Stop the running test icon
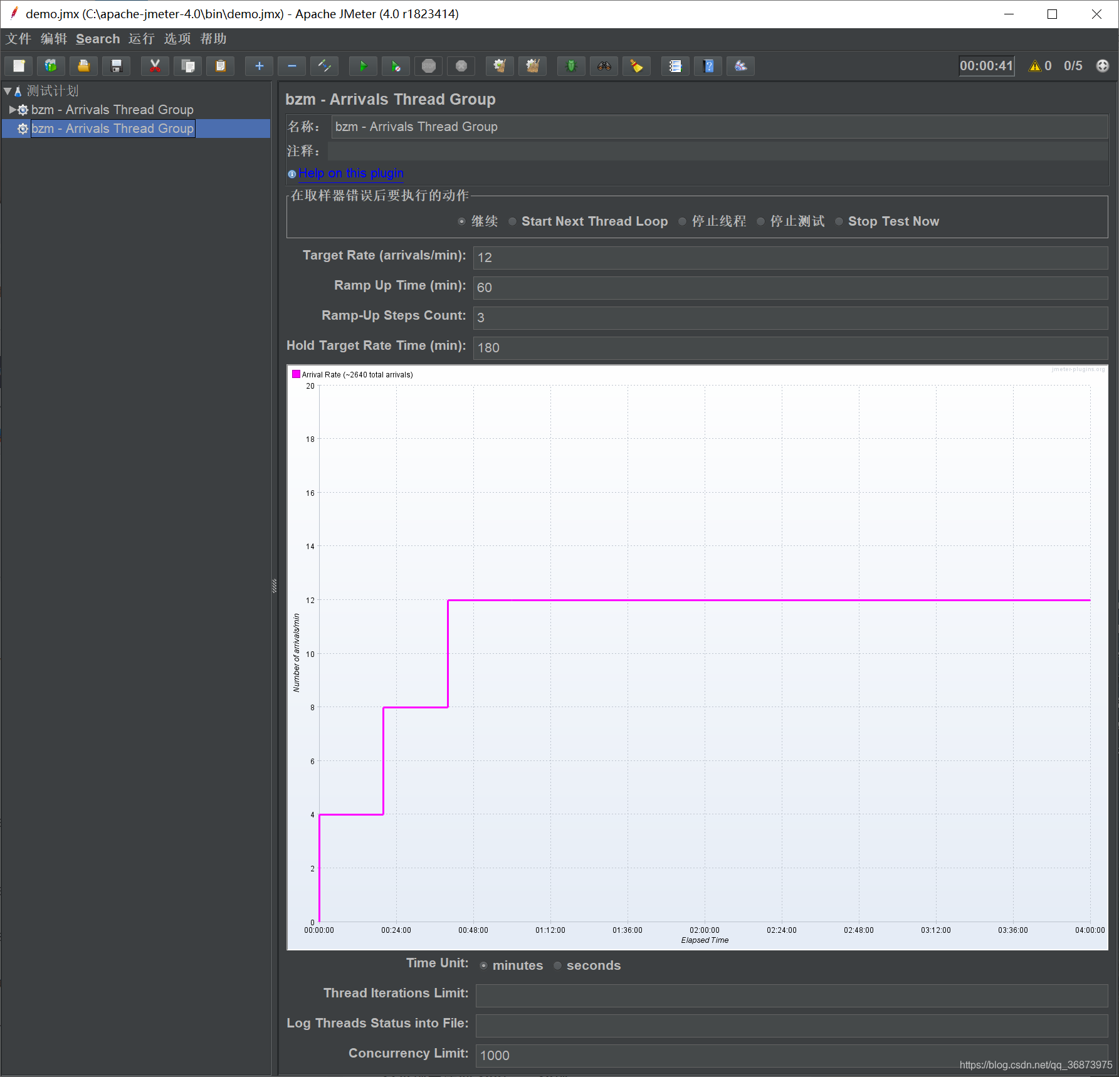The image size is (1119, 1077). coord(429,66)
